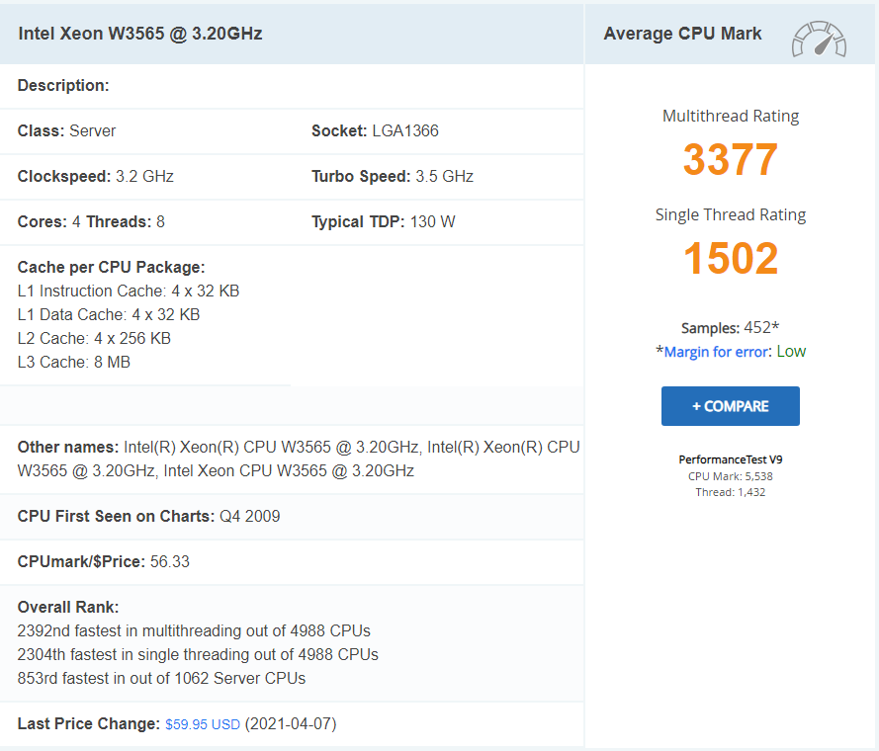Click the PerformanceTest V9 label
This screenshot has width=879, height=751.
click(730, 459)
